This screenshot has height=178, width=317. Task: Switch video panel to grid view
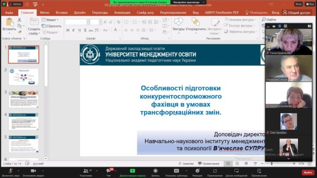coord(285,26)
